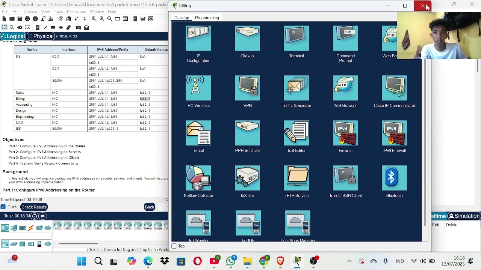Open Windows Start menu
The height and width of the screenshot is (270, 481).
82,261
